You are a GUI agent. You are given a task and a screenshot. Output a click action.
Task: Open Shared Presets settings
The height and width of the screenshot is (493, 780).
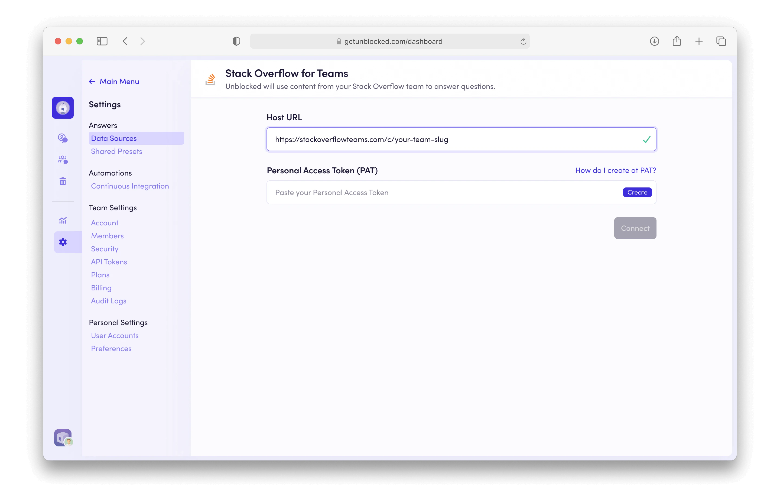tap(117, 151)
